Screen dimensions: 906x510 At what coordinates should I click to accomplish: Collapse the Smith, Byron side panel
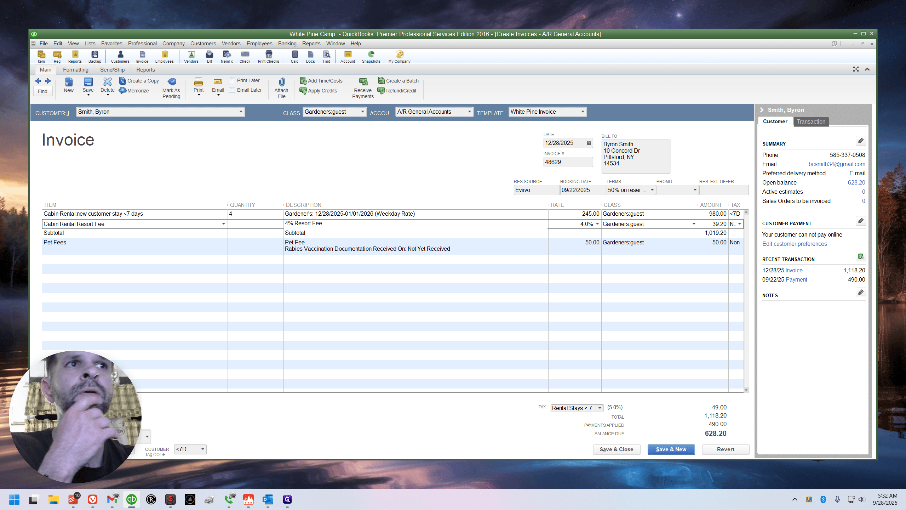(762, 110)
